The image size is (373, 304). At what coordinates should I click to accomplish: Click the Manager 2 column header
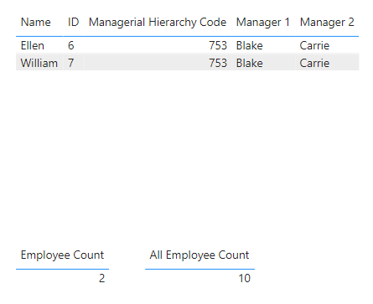[x=327, y=23]
